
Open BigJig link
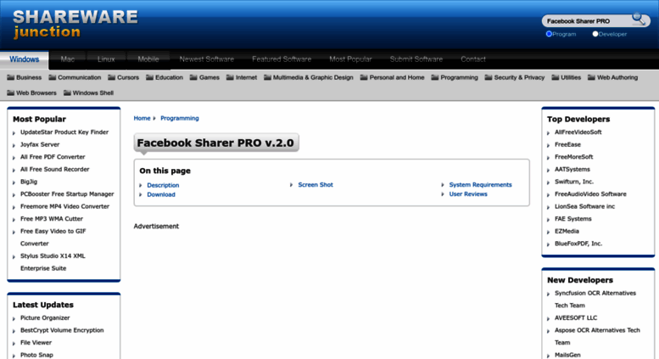click(x=29, y=182)
